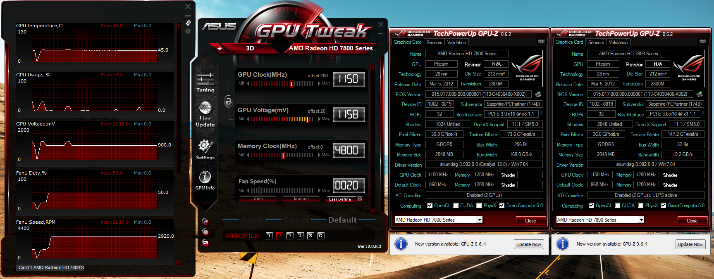Switch to Sensors tab in left GPU-Z

tap(434, 43)
